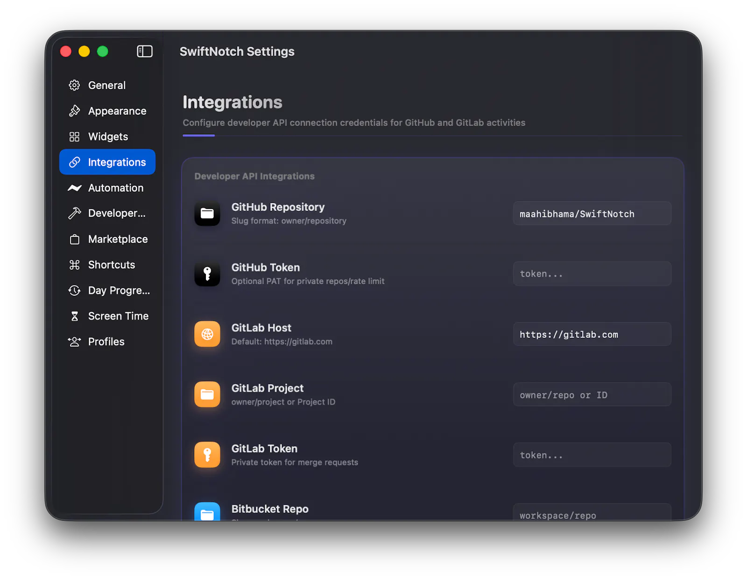Image resolution: width=747 pixels, height=580 pixels.
Task: Close the SwiftNotch Settings window
Action: [x=66, y=51]
